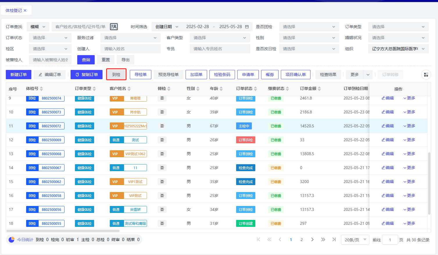Click the 查询 button

(x=86, y=60)
